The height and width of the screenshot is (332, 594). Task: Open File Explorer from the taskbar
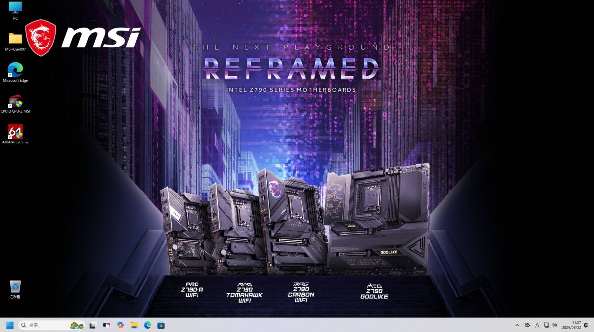(x=134, y=325)
